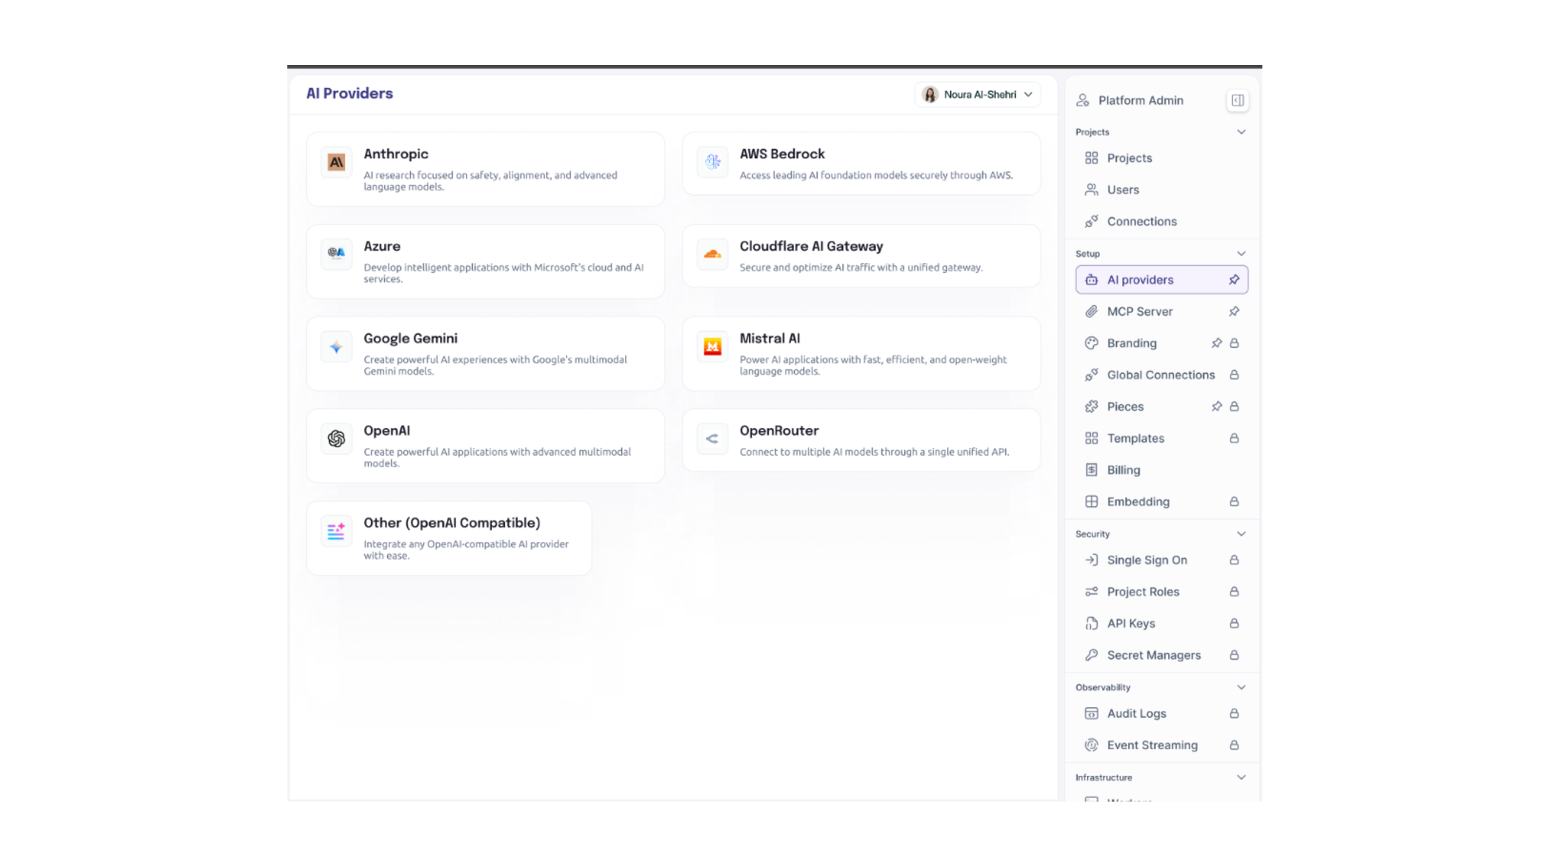Collapse the Observability section chevron
This screenshot has height=866, width=1549.
(x=1241, y=688)
